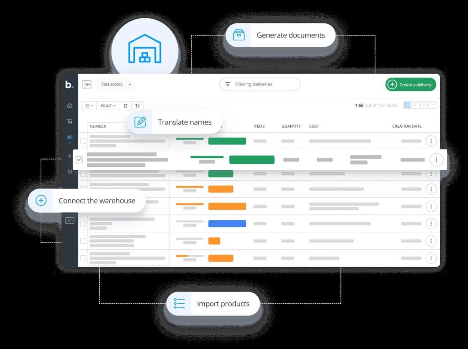Click the ITEMS column header
The height and width of the screenshot is (349, 468).
click(259, 126)
